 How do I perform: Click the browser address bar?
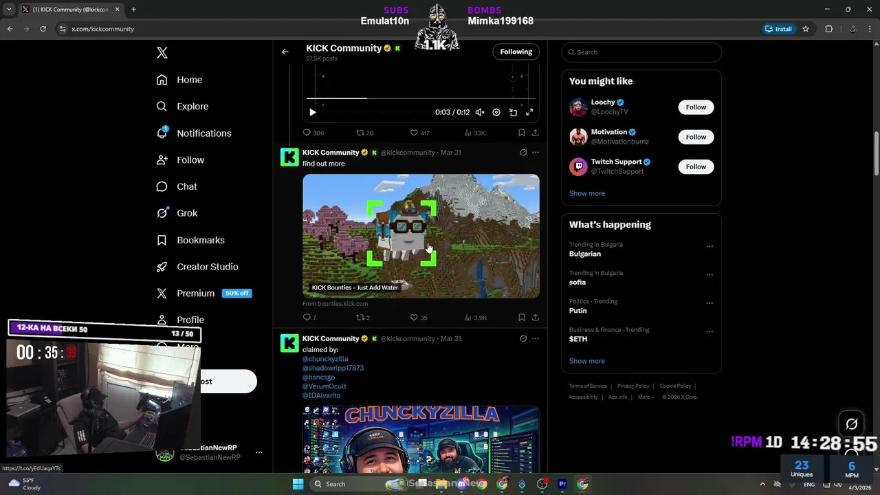click(x=406, y=29)
